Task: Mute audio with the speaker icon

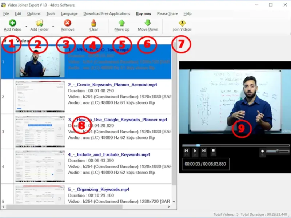Action: click(262, 151)
